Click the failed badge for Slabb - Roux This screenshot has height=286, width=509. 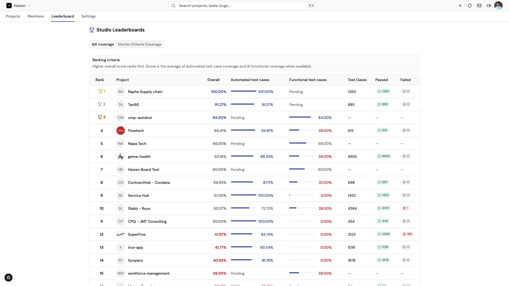click(x=406, y=208)
